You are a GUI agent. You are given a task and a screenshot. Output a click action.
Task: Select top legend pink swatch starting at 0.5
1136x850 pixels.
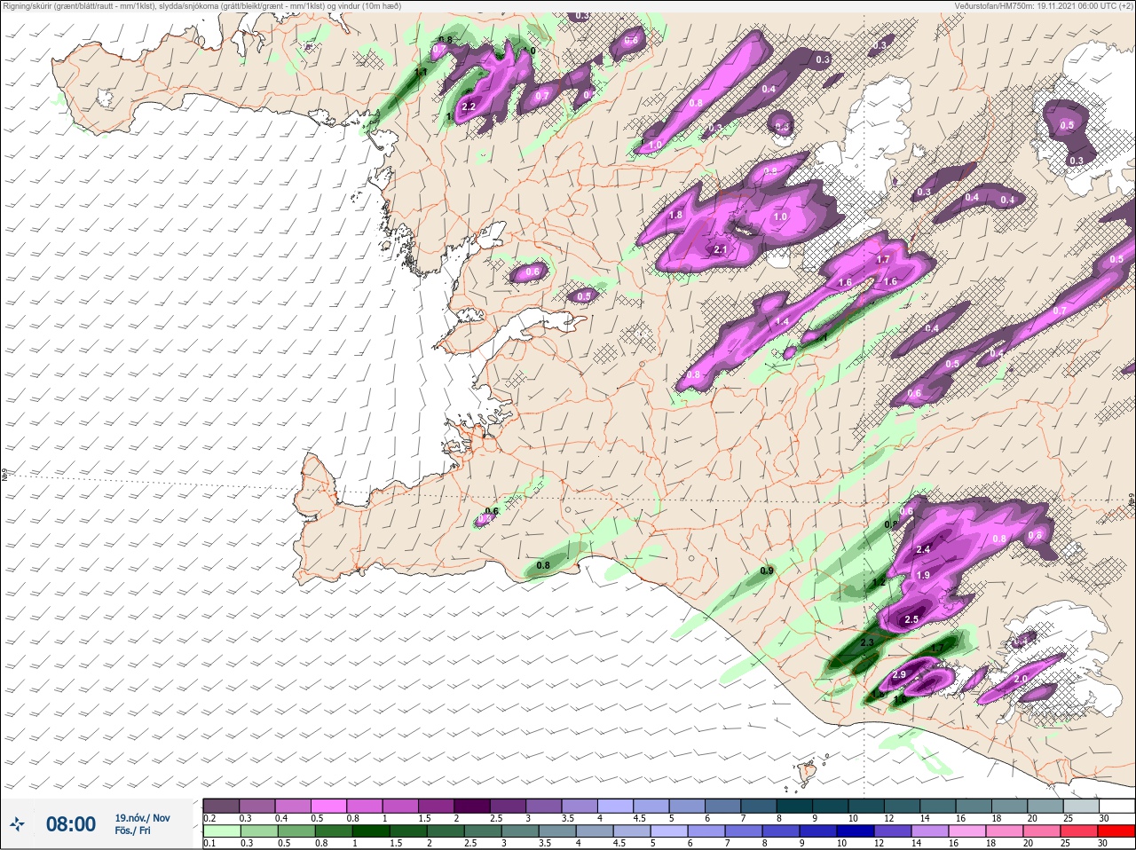329,805
